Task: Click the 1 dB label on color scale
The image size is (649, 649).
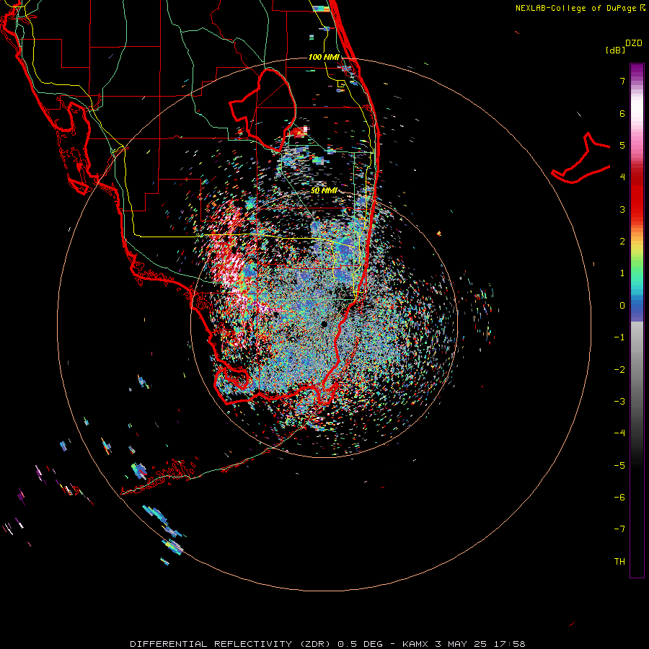Action: tap(622, 273)
